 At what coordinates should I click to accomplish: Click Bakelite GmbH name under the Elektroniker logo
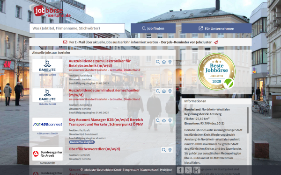point(47,75)
